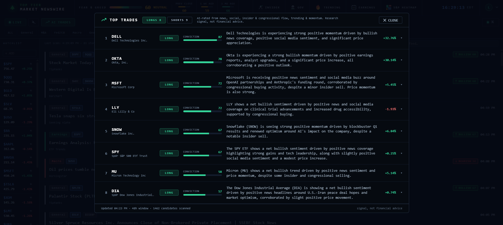
Task: Select the ALL news filter tab
Action: pos(10,33)
